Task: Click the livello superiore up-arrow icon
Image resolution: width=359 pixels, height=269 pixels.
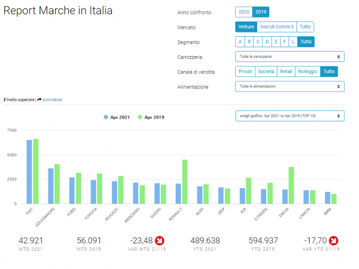Action: pyautogui.click(x=5, y=100)
